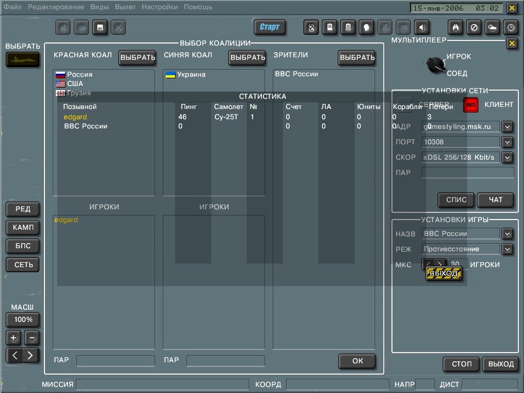Open the sound settings speaker icon

coord(422,27)
